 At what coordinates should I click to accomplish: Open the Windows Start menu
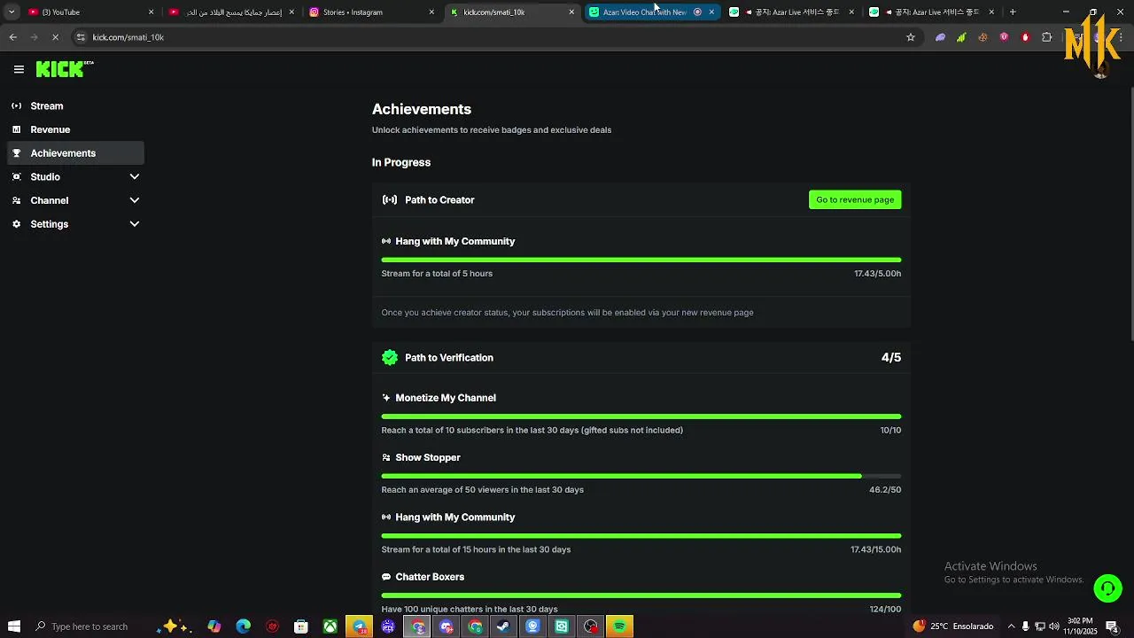13,626
